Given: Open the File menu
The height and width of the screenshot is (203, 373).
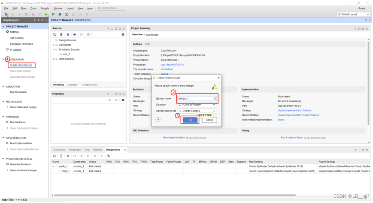Looking at the screenshot, I should (x=6, y=8).
